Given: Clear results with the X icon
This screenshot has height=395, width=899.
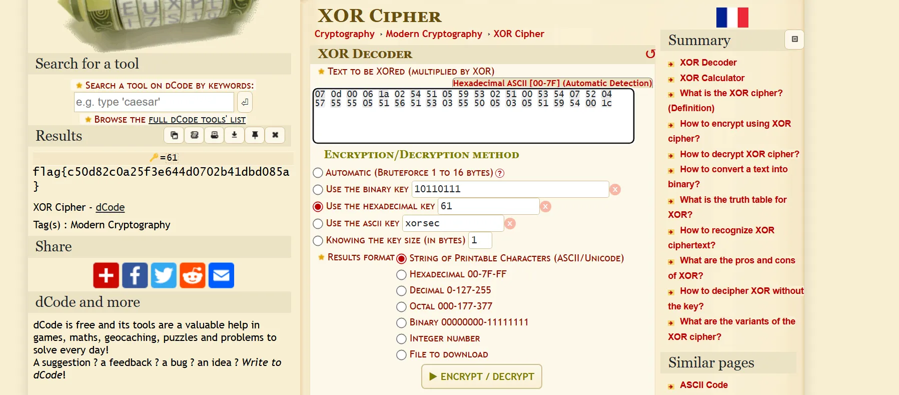Looking at the screenshot, I should tap(275, 135).
